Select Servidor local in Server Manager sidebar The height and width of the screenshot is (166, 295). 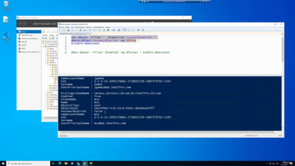[29, 35]
